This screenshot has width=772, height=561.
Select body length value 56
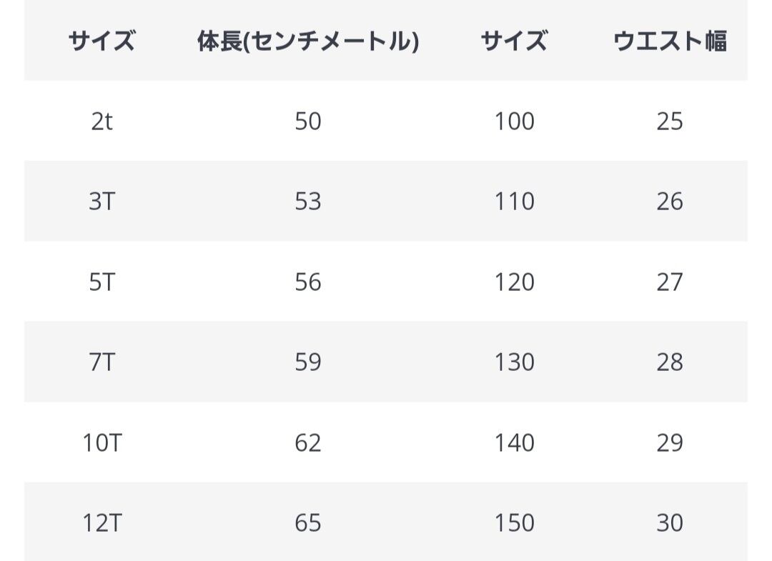[308, 282]
